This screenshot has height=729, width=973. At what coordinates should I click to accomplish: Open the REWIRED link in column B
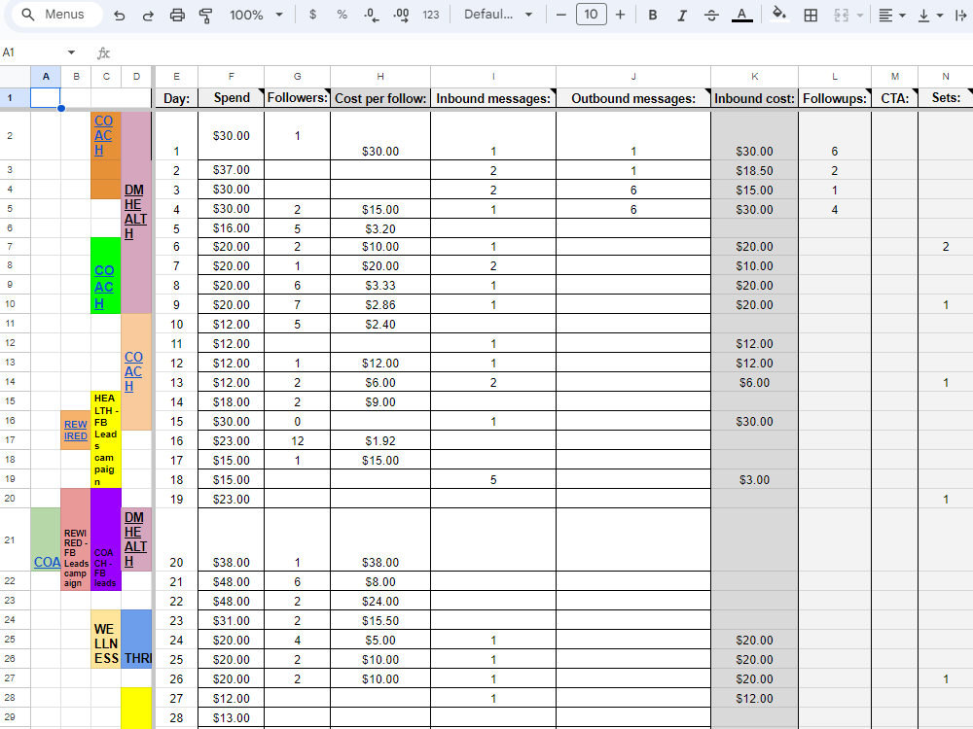click(x=76, y=431)
